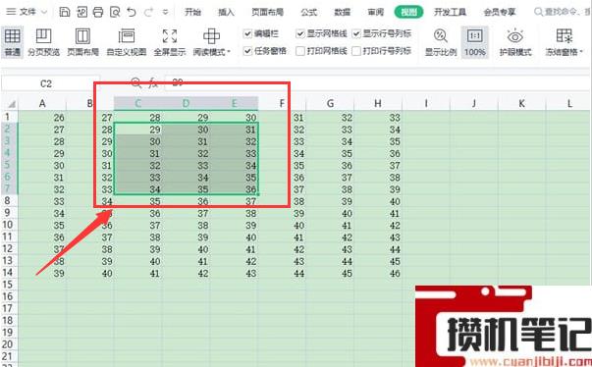Select row 18 header
The width and height of the screenshot is (592, 367).
8,321
